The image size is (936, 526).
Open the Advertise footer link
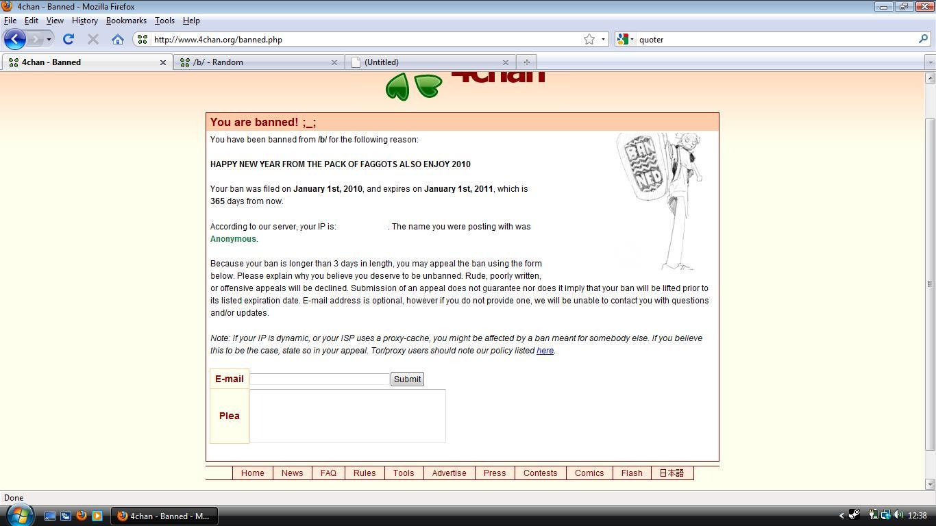[x=449, y=473]
